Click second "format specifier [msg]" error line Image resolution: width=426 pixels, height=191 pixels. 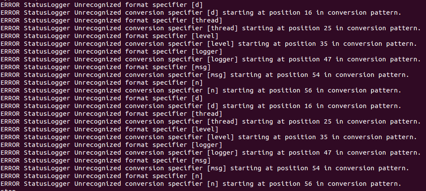point(105,160)
